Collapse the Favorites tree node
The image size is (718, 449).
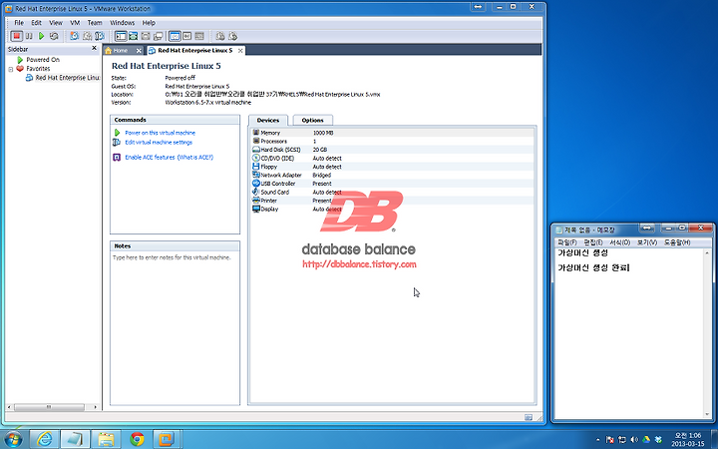pyautogui.click(x=11, y=69)
